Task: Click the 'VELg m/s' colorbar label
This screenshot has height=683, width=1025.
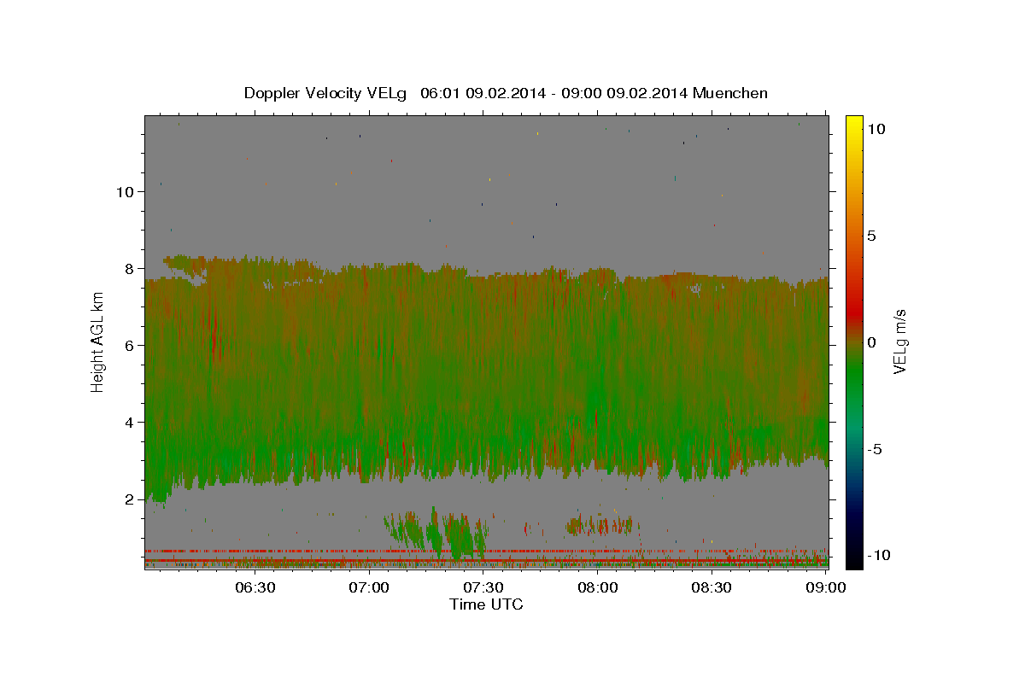Action: [899, 341]
